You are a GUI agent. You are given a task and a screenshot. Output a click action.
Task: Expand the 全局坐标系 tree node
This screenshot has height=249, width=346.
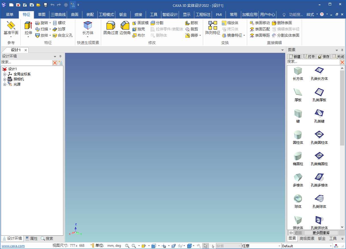click(5, 74)
